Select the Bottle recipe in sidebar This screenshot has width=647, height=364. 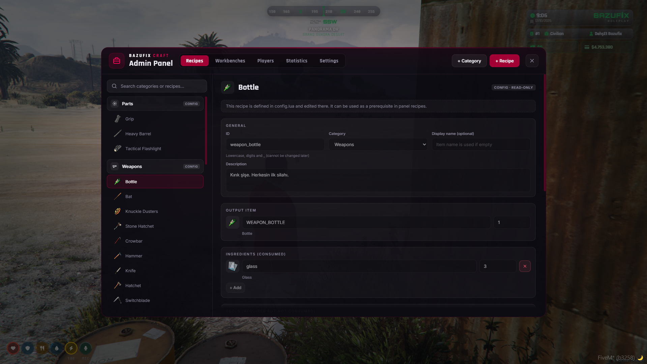155,181
